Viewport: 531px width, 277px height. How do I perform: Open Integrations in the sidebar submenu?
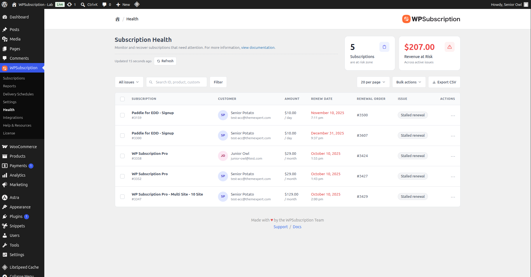13,118
